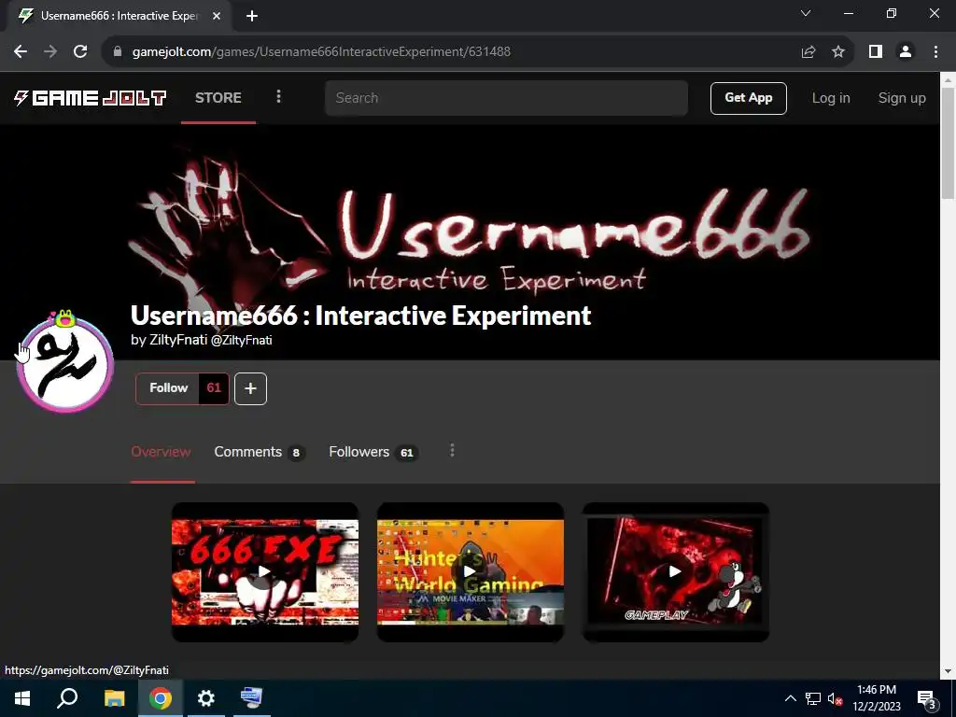Viewport: 956px width, 717px height.
Task: Click the Chrome taskbar icon
Action: tap(161, 698)
